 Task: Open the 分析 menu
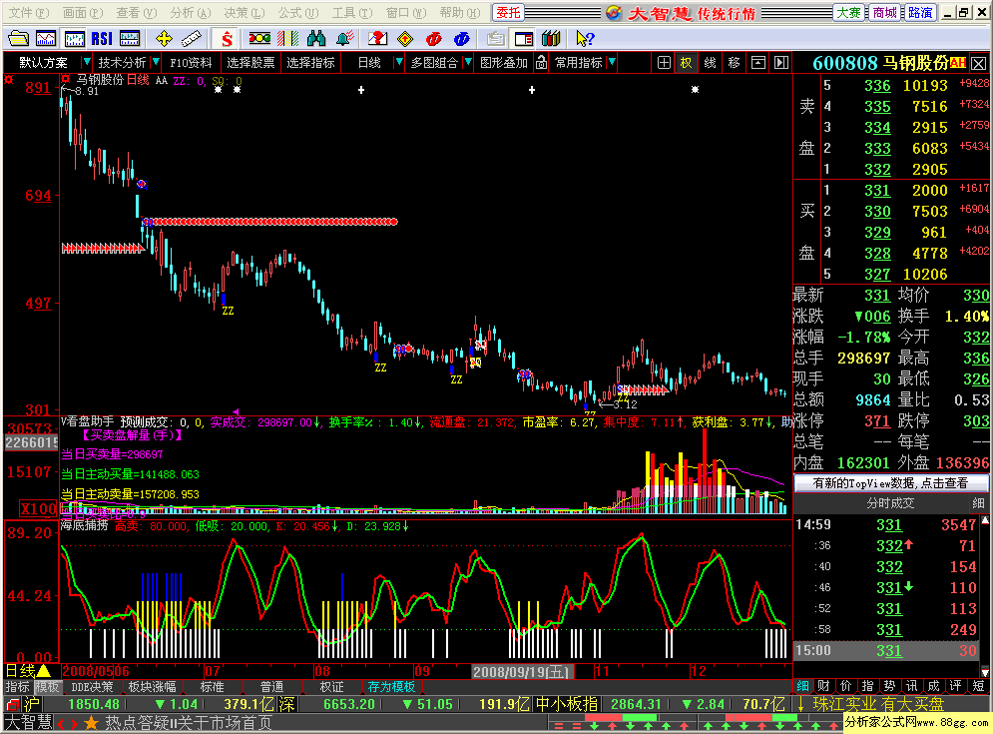tap(190, 12)
